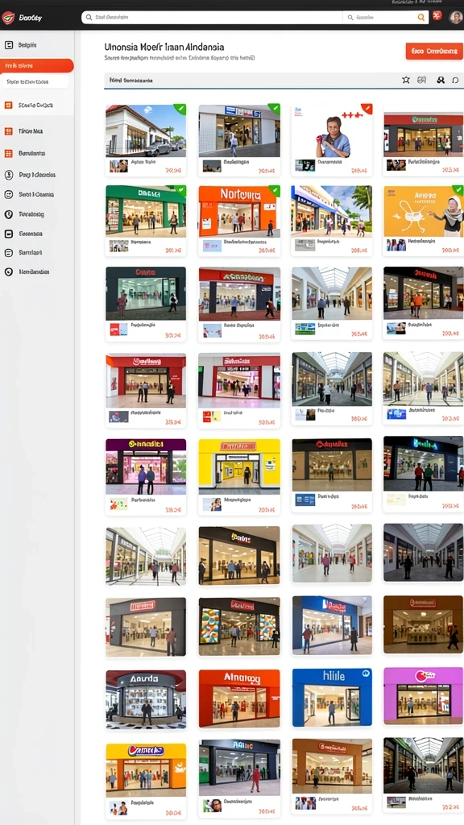Click the green check badge on orange Nortoure card

[x=274, y=190]
